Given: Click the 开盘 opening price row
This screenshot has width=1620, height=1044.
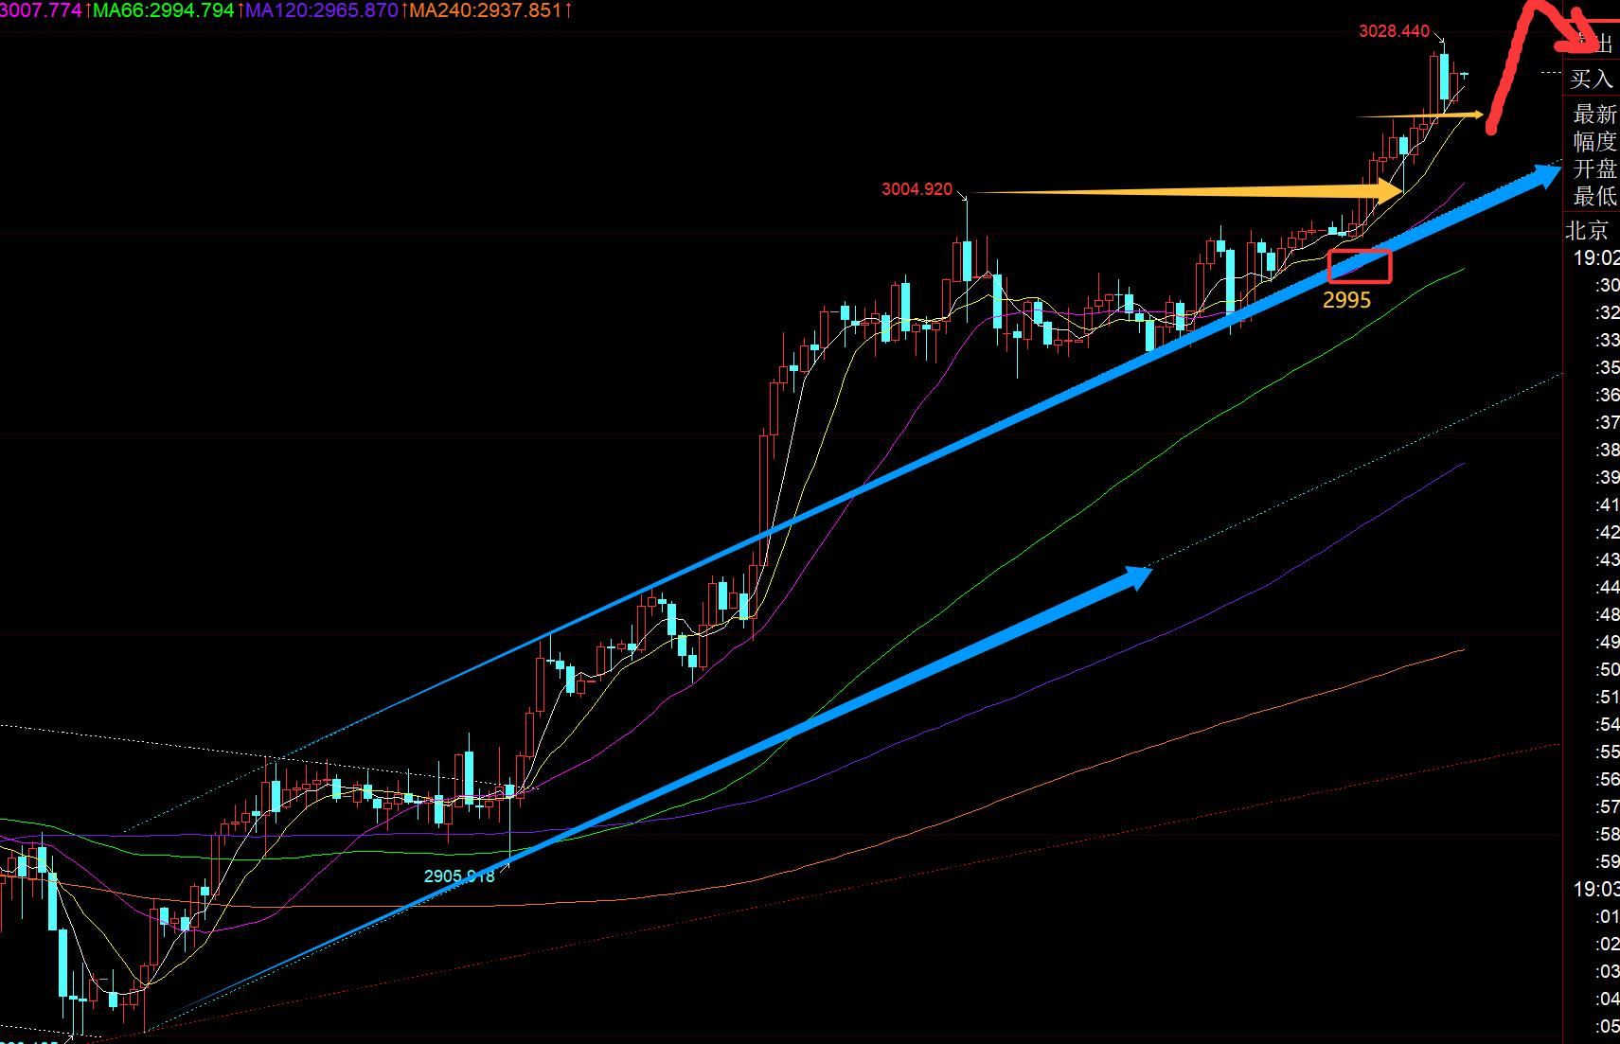Looking at the screenshot, I should tap(1594, 169).
